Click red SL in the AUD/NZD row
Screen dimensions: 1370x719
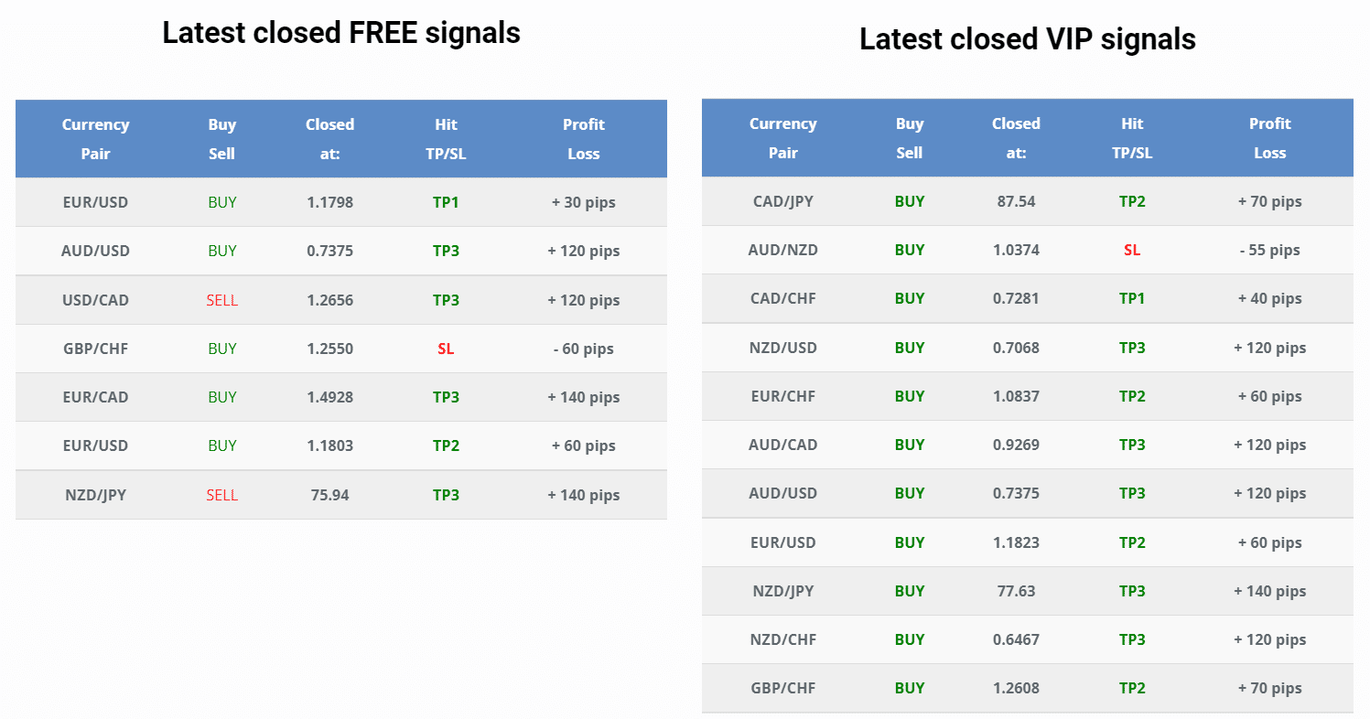(1132, 250)
